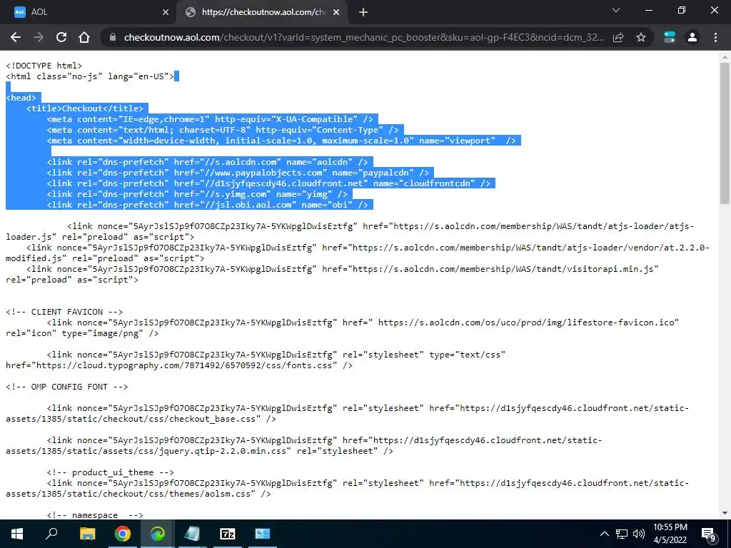
Task: Click the html lang="en-US" line
Action: [x=89, y=76]
